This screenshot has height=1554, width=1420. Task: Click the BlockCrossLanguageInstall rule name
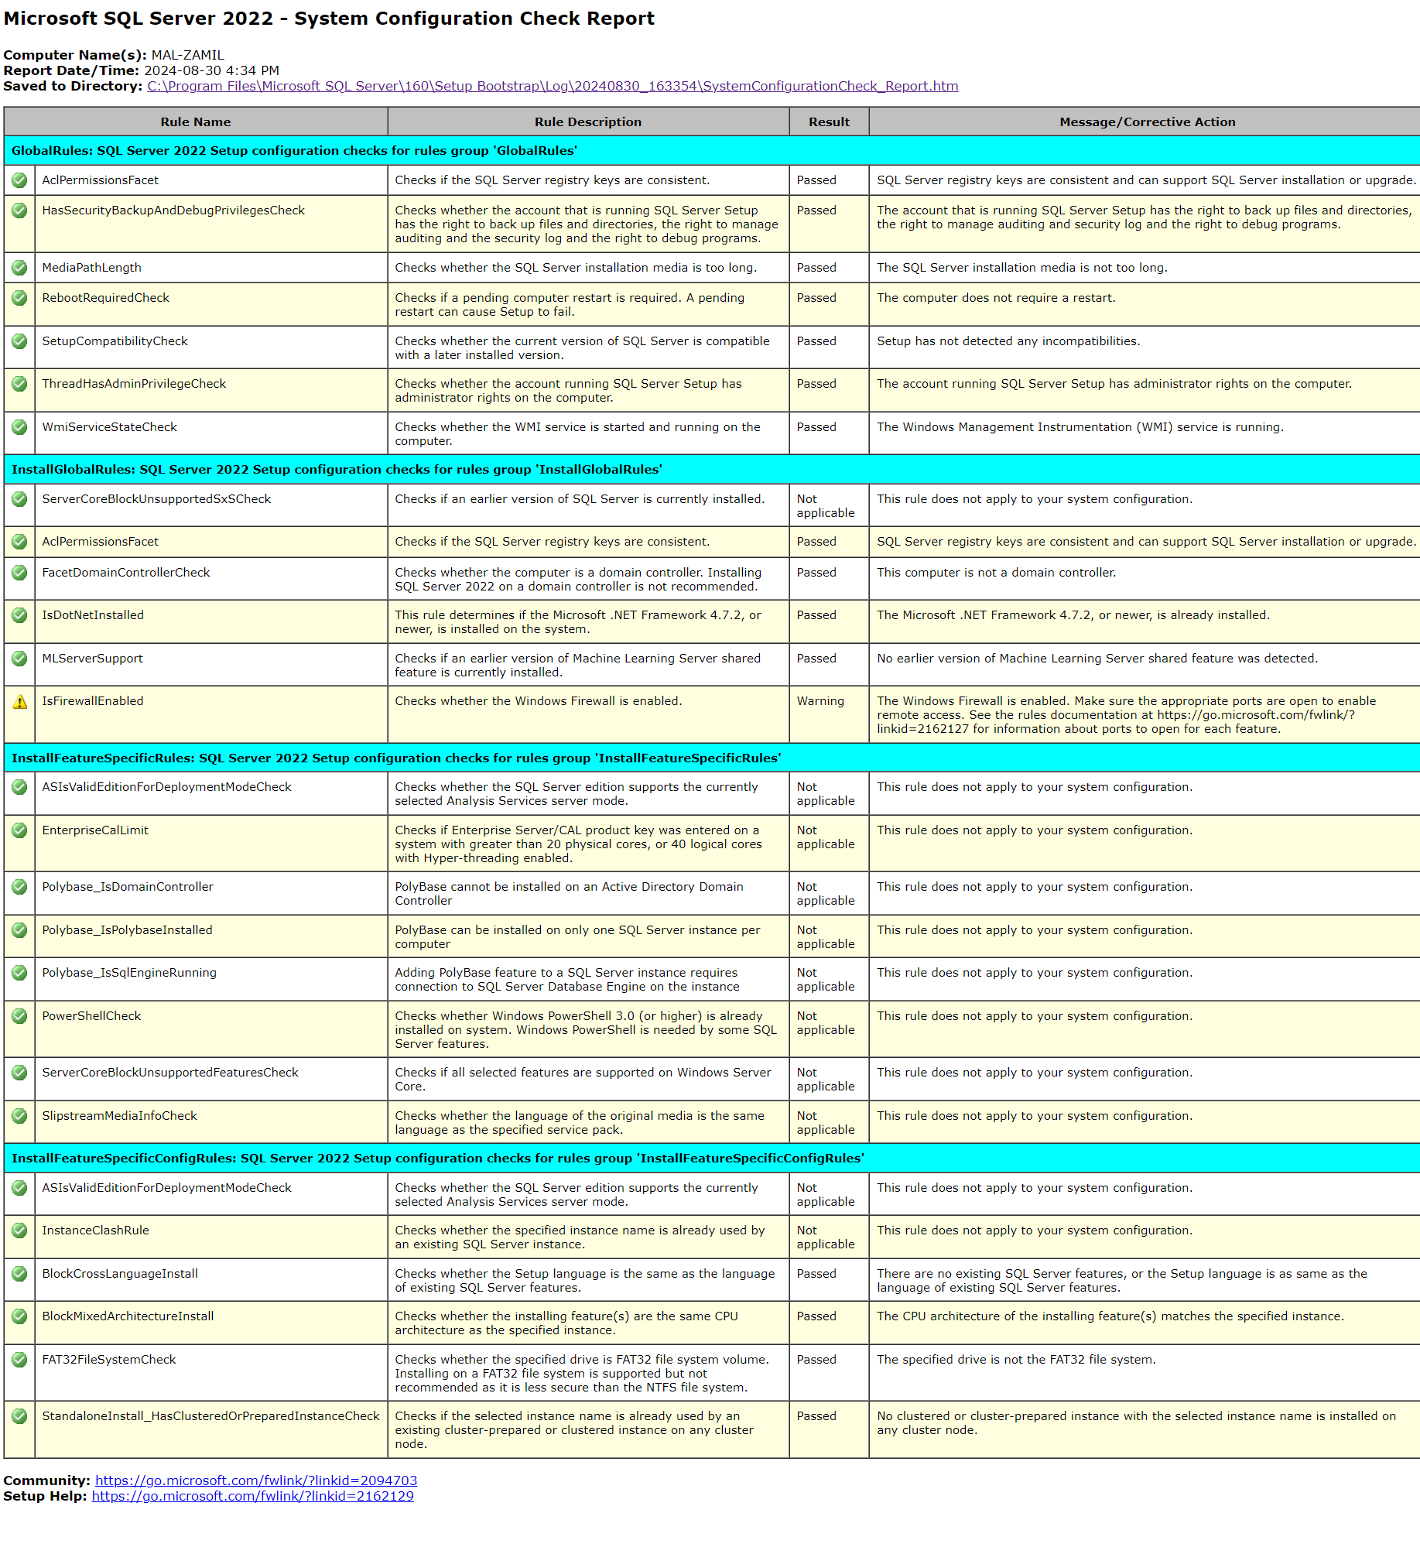pos(120,1274)
